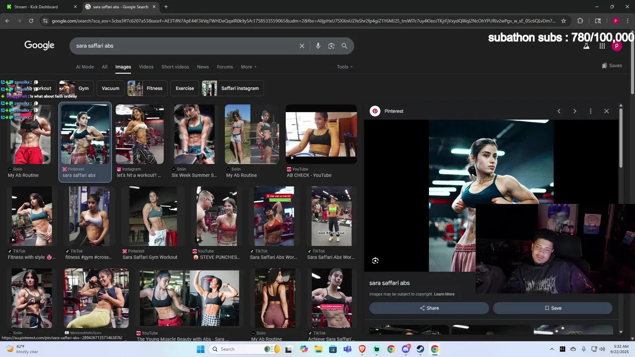Save the previewed image

[553, 308]
